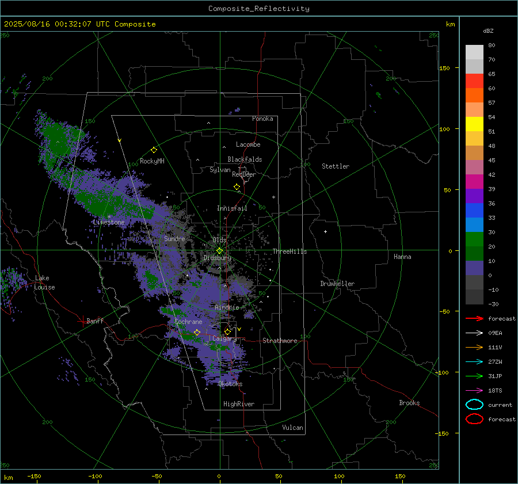
Task: Click the asterisk marker east of Innisfail
Action: pyautogui.click(x=273, y=197)
